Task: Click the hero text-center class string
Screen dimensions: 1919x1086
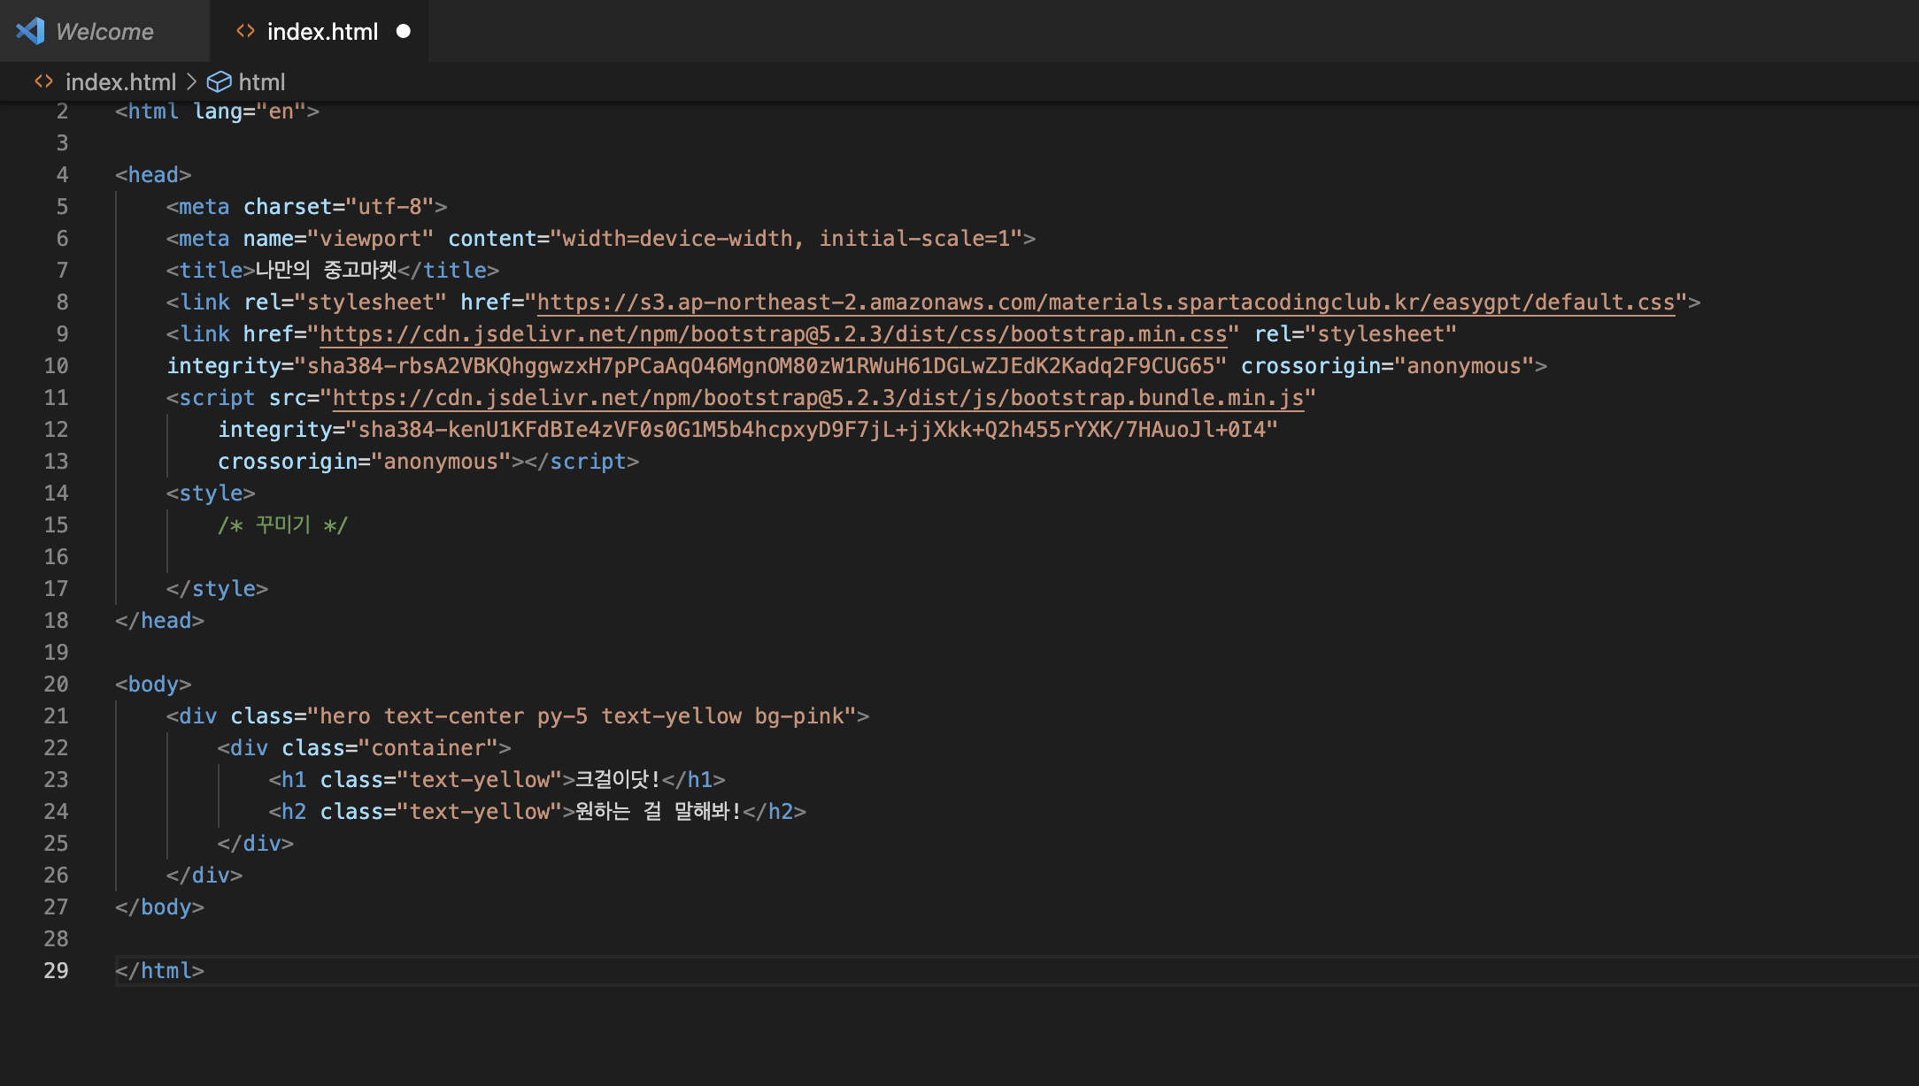Action: 582,716
